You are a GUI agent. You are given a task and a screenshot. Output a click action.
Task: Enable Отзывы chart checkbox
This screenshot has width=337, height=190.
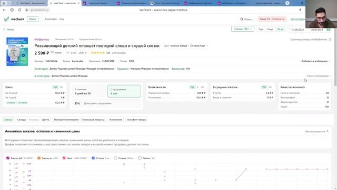(x=116, y=158)
